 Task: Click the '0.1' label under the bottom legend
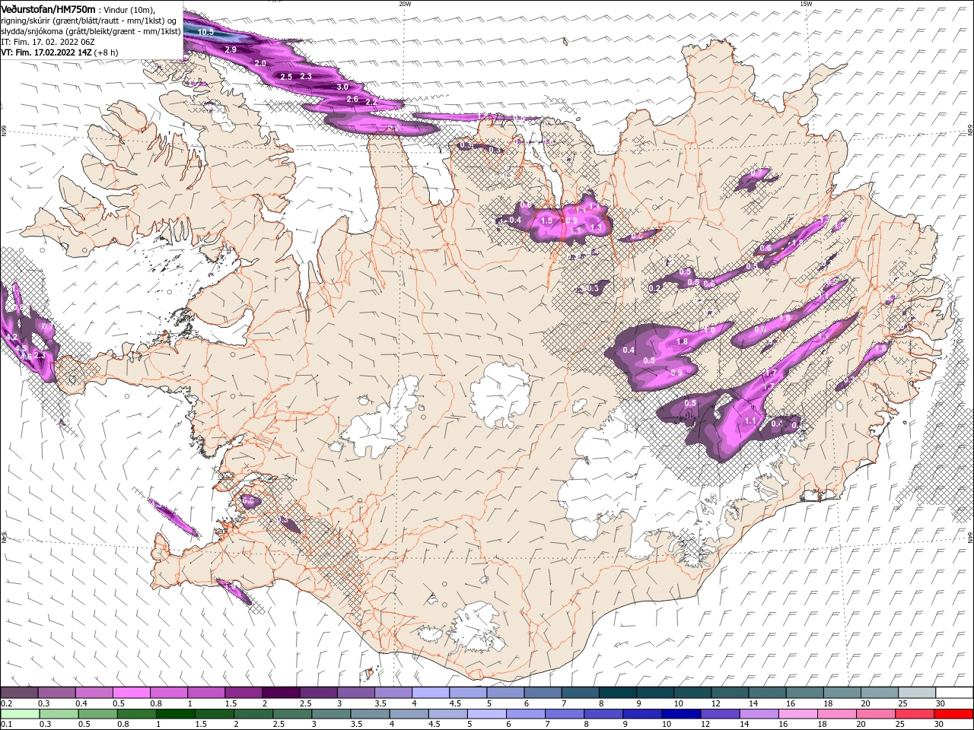click(x=6, y=725)
